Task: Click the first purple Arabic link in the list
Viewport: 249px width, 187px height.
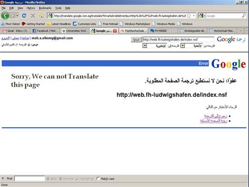Action: point(215,116)
